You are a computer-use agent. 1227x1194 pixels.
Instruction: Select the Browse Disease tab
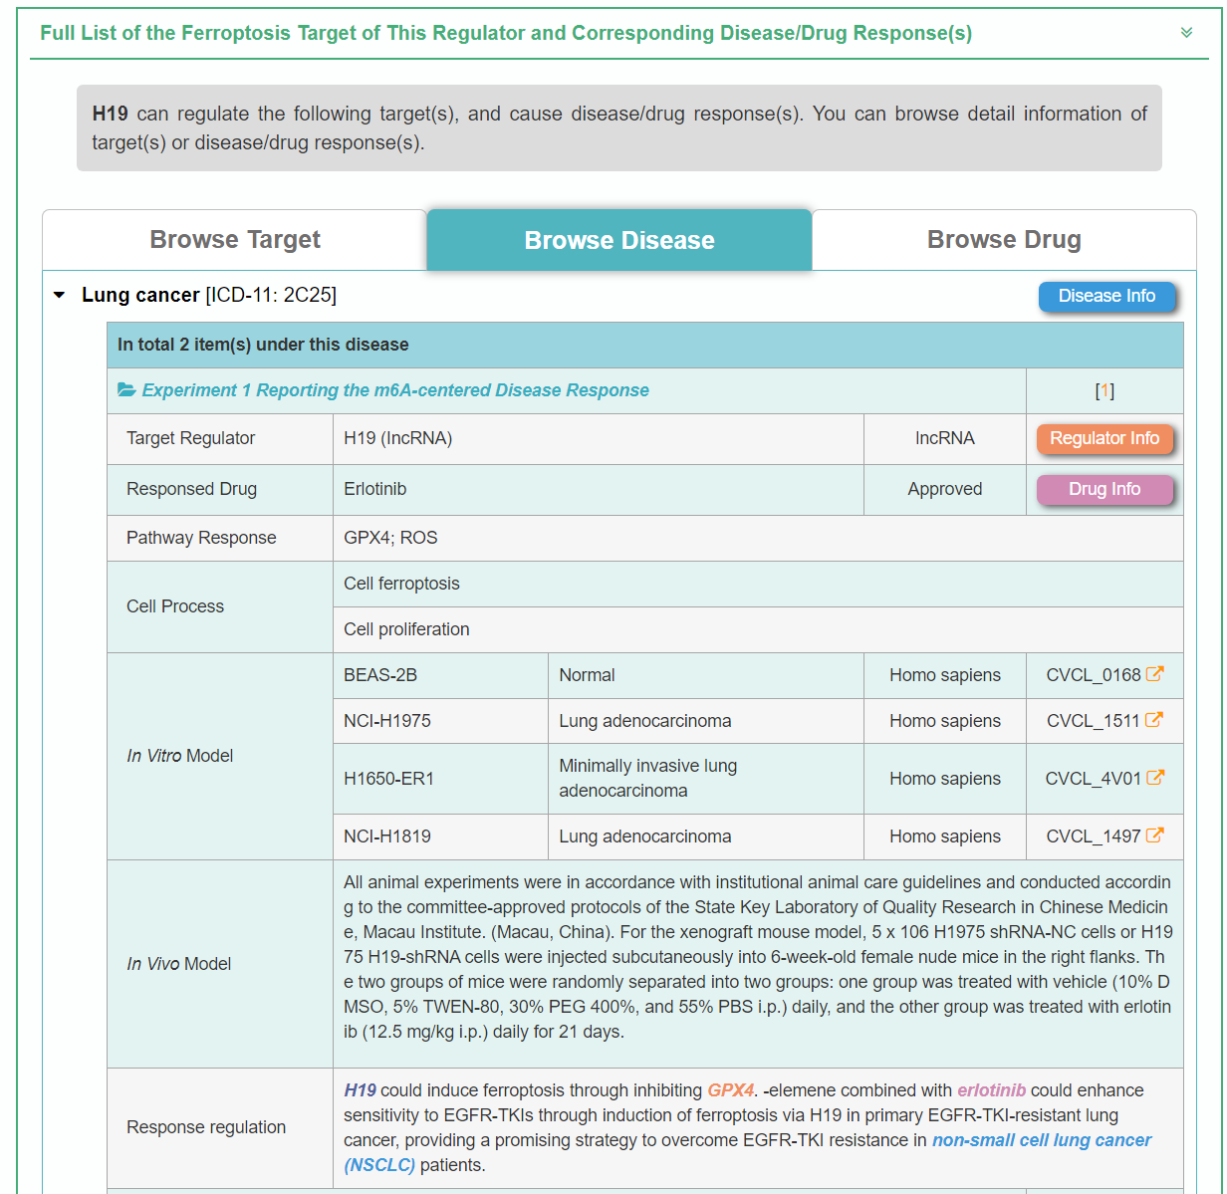point(618,240)
